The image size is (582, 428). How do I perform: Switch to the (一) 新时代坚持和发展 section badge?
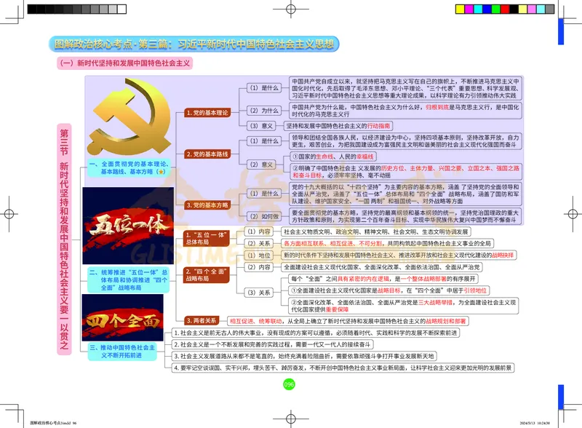(124, 62)
